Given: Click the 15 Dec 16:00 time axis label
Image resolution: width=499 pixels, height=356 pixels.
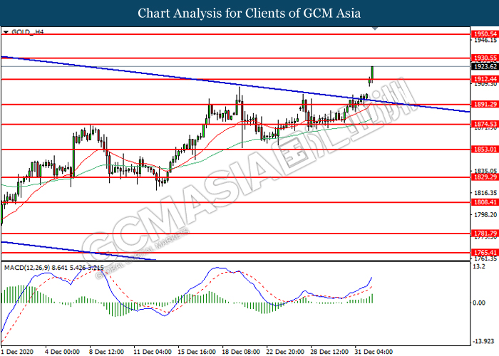Looking at the screenshot, I should [197, 352].
